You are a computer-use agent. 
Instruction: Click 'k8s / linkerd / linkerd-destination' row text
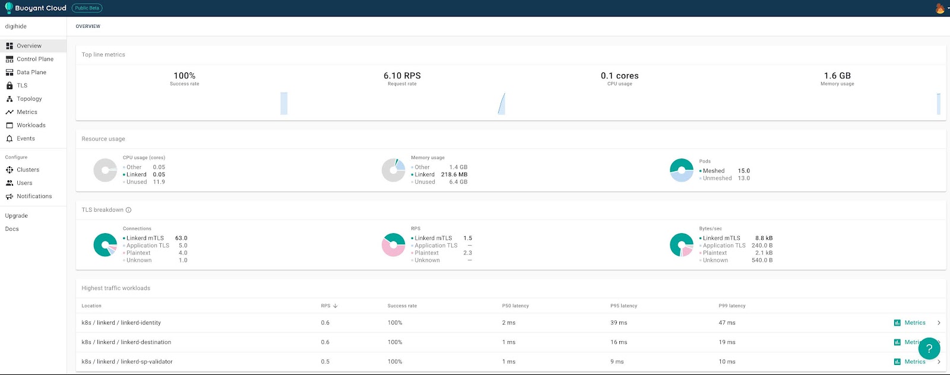pos(126,342)
